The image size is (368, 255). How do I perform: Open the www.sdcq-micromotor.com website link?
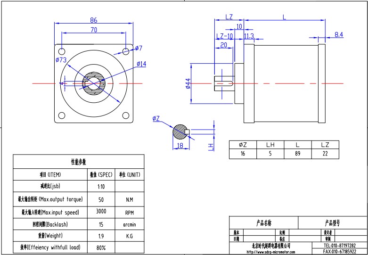pos(270,252)
